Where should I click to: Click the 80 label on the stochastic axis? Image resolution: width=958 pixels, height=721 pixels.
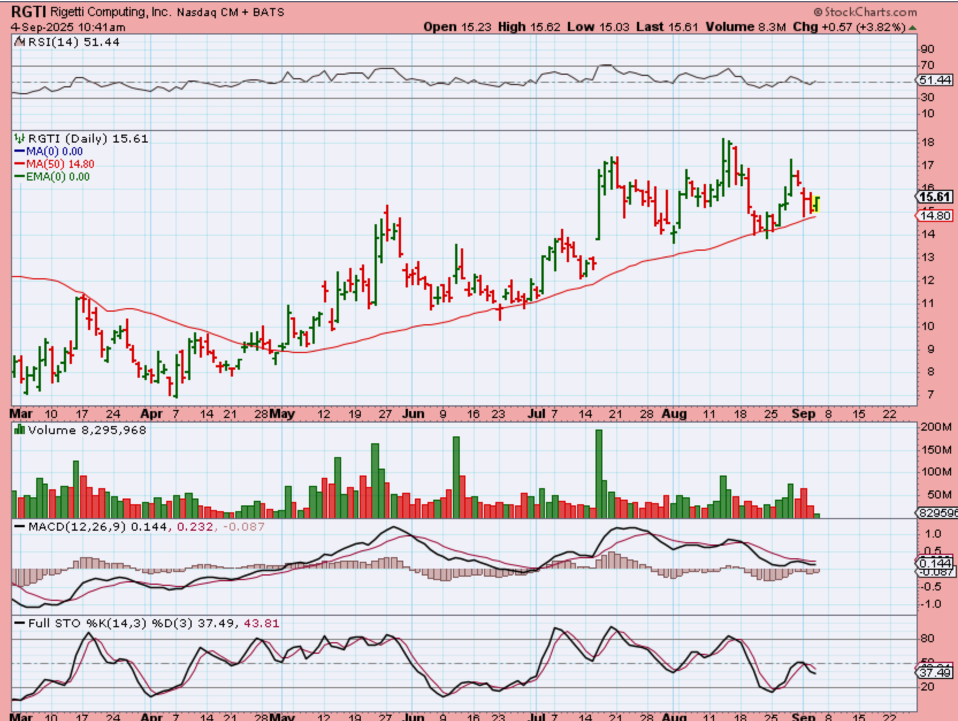pyautogui.click(x=927, y=639)
